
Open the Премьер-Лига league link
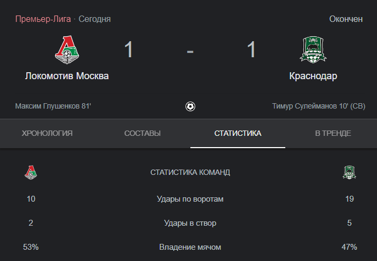tap(43, 19)
